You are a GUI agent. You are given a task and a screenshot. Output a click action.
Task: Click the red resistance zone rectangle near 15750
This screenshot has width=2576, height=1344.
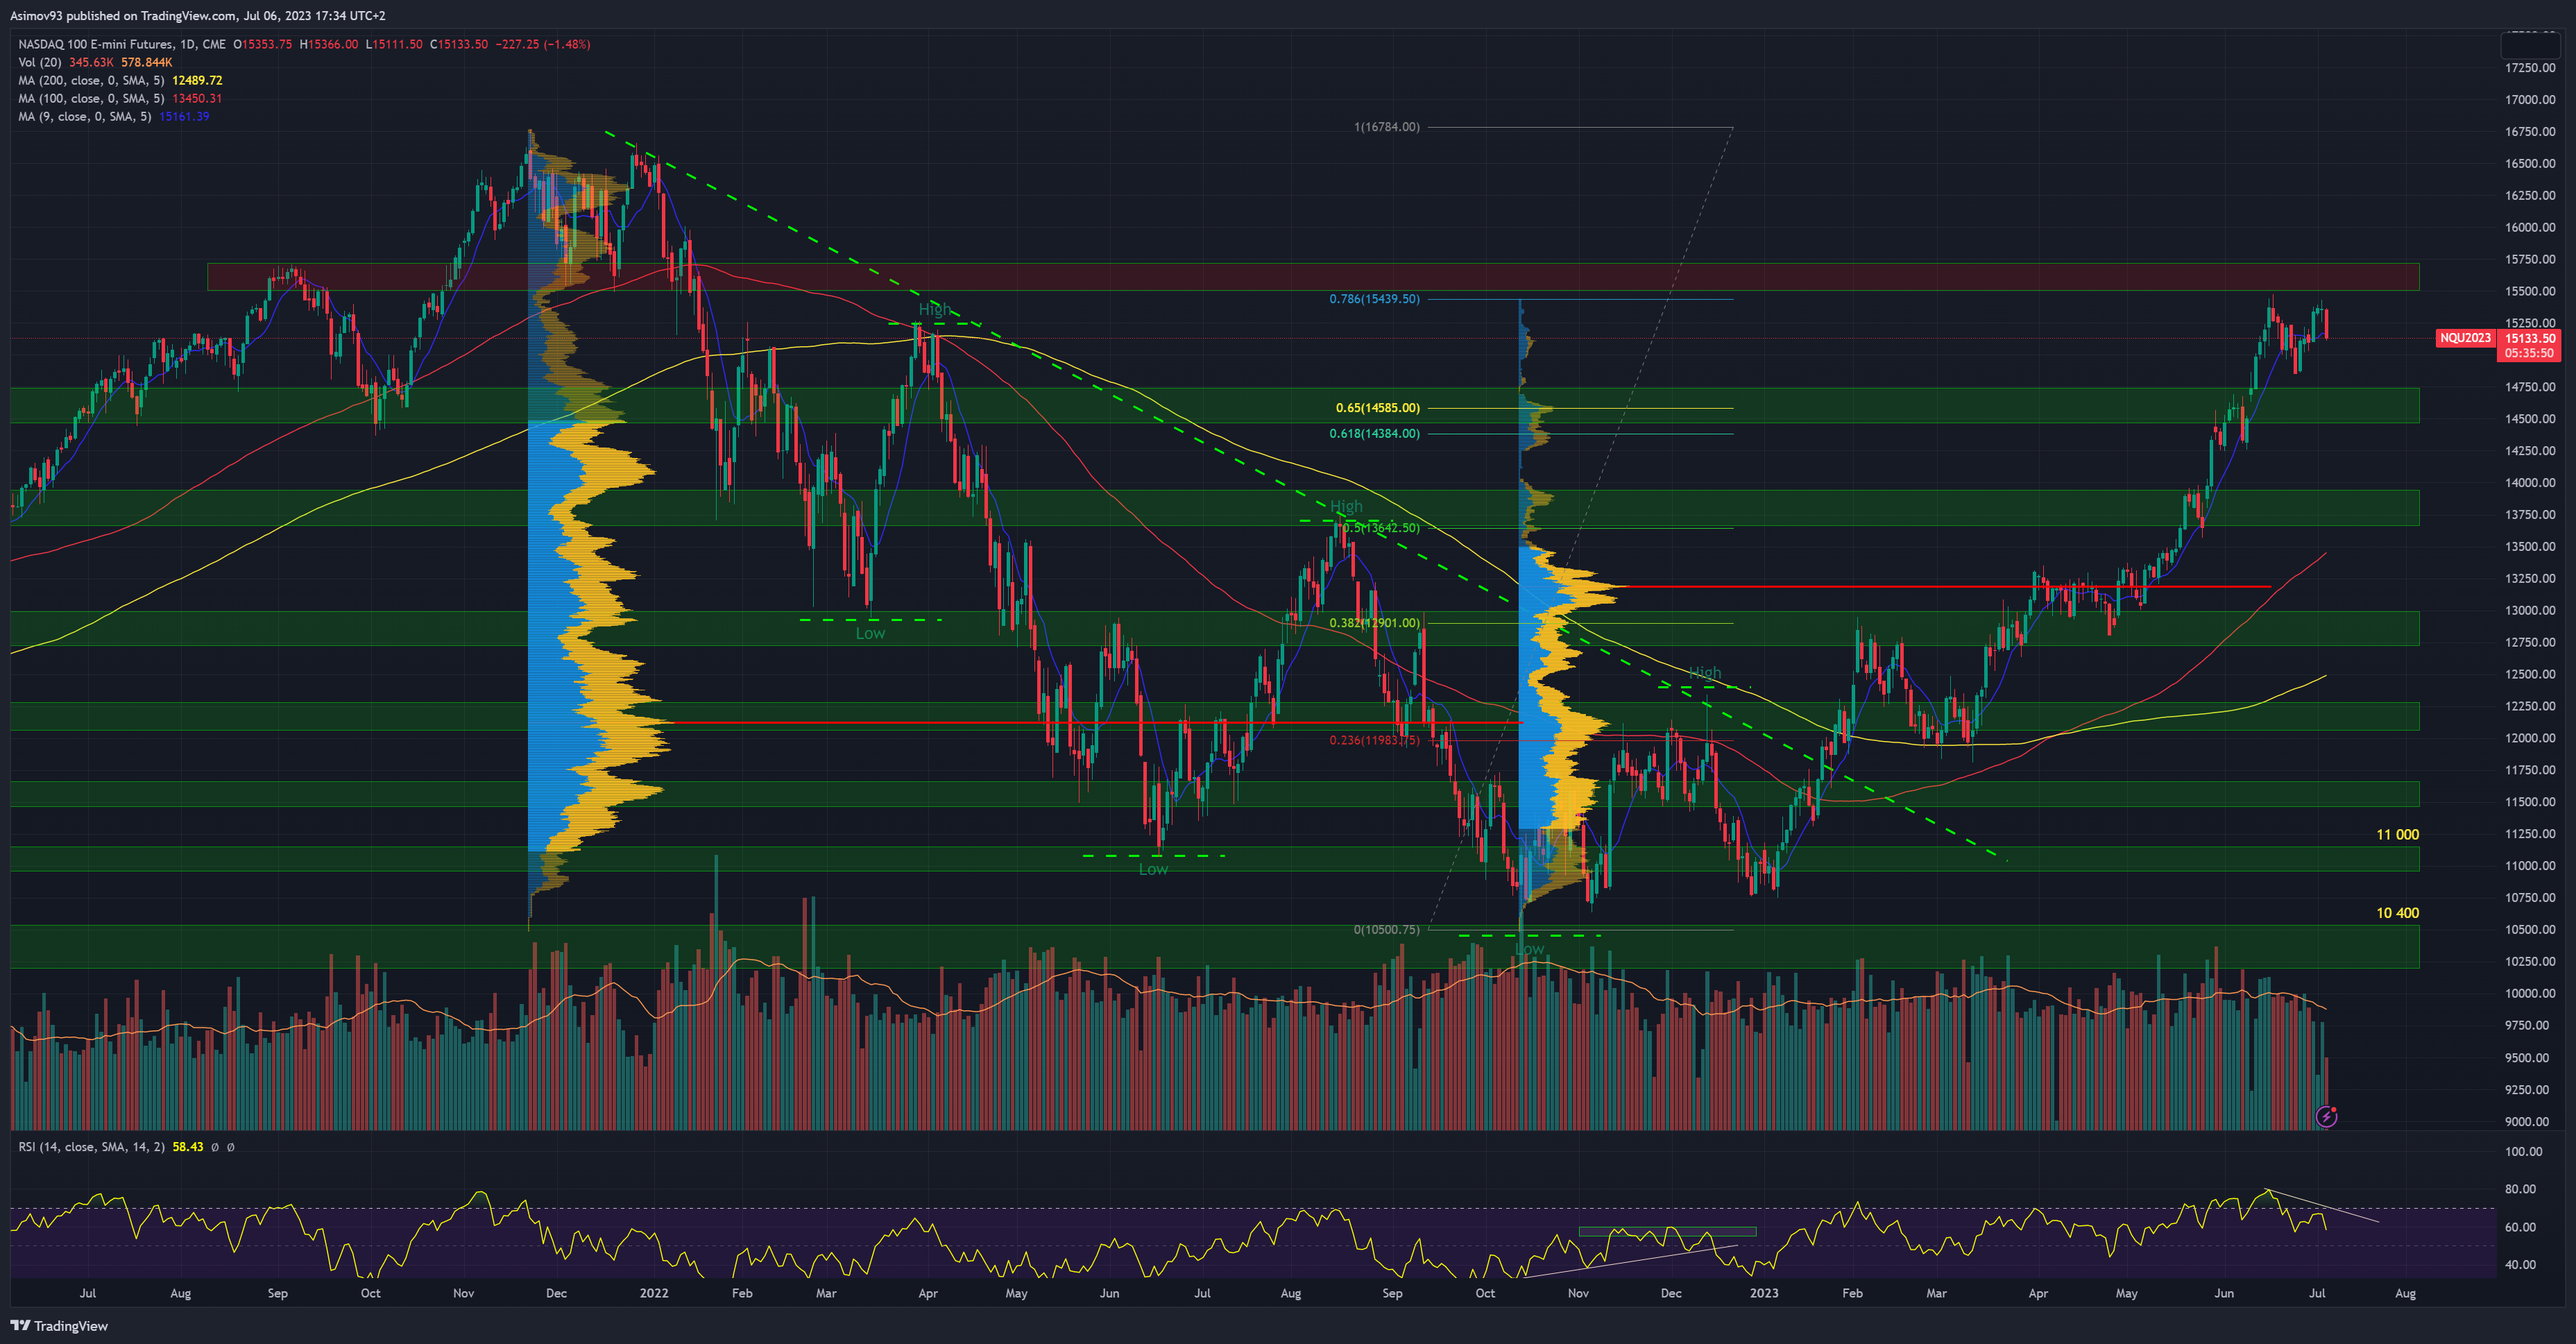[1200, 277]
